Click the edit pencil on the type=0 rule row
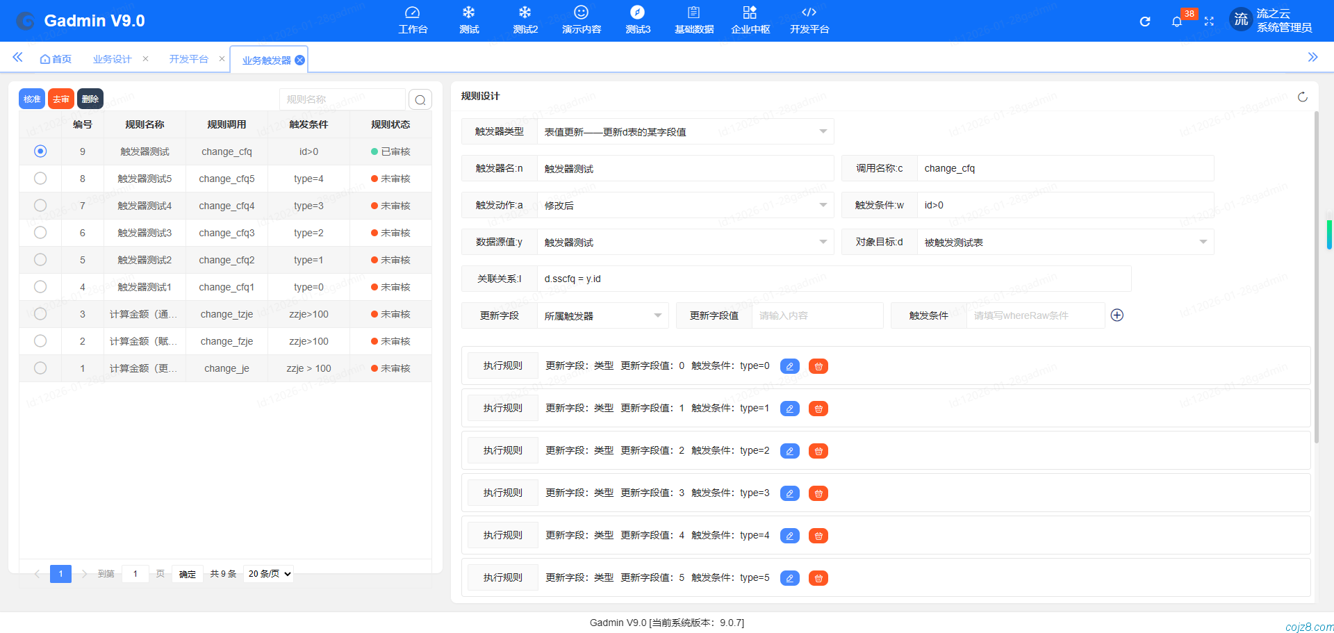 [x=789, y=366]
